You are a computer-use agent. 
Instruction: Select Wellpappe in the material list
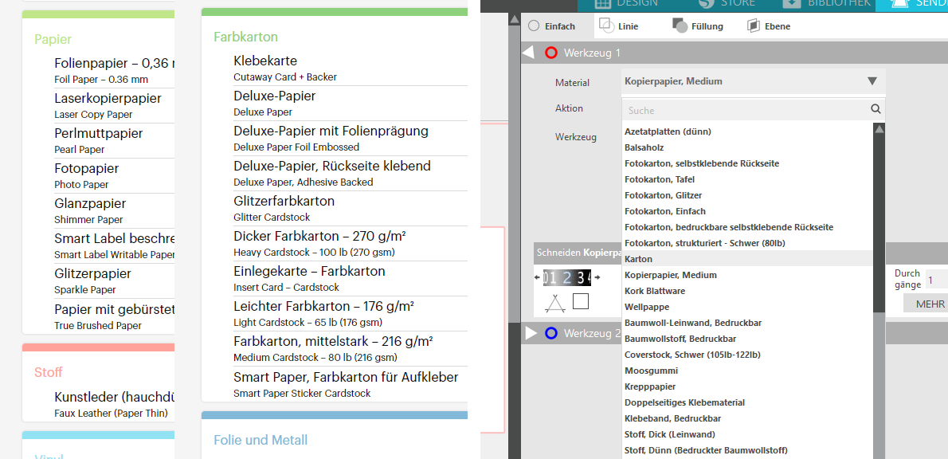[646, 307]
